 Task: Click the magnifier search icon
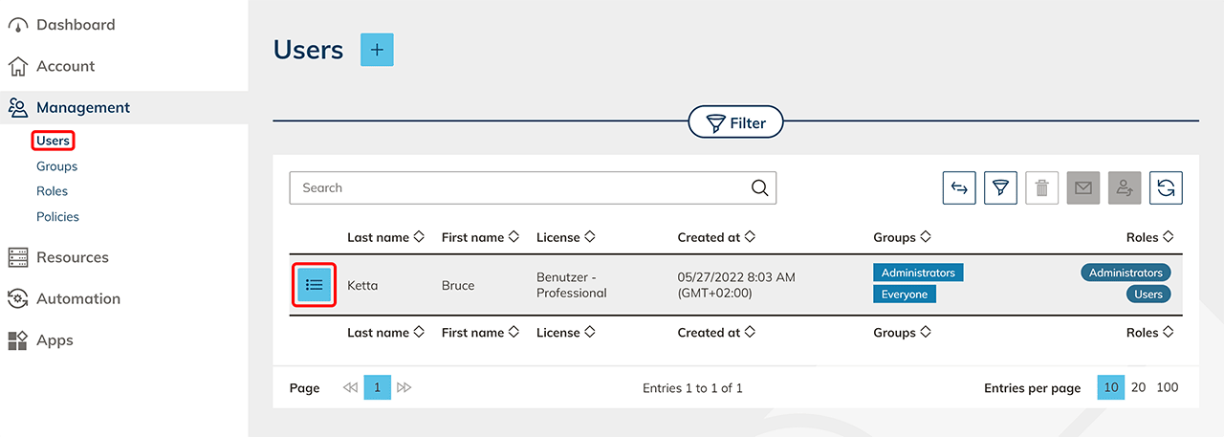(759, 188)
